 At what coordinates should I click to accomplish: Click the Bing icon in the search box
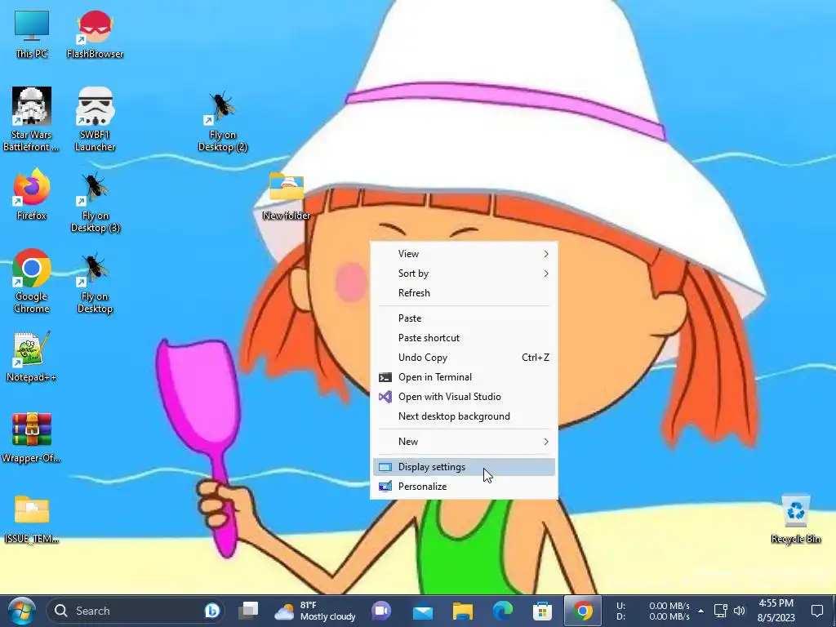[211, 611]
